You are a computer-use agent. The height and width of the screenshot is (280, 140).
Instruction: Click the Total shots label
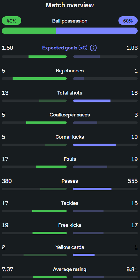click(70, 93)
